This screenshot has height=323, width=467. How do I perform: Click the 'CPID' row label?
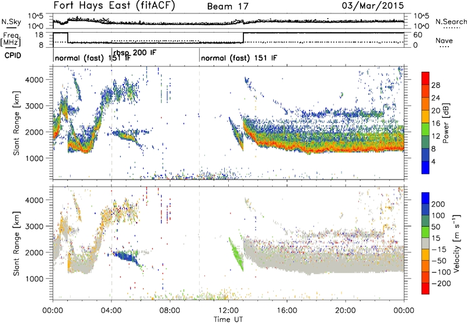[13, 55]
